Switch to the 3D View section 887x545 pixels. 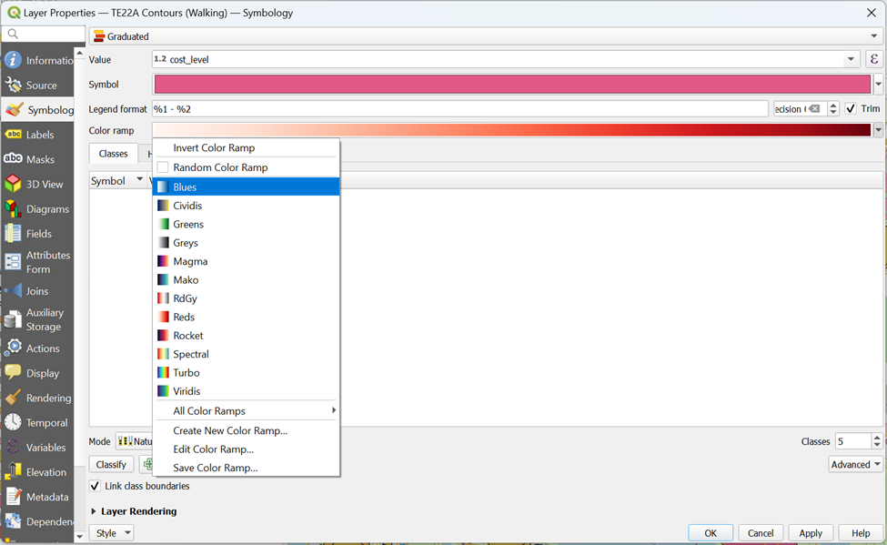(x=13, y=184)
